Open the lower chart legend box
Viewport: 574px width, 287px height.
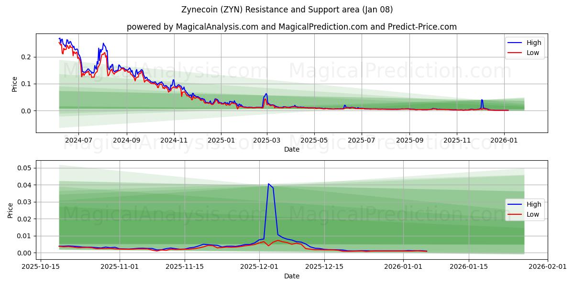(524, 209)
